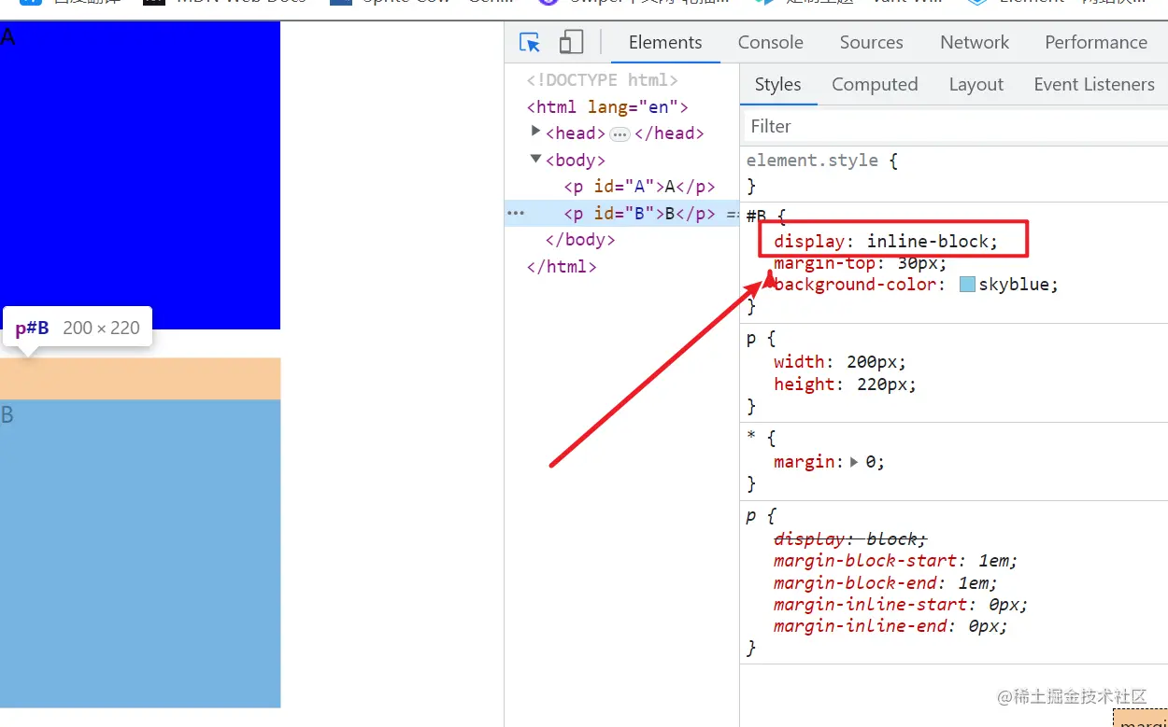Collapse the body element node
The height and width of the screenshot is (727, 1168).
[x=535, y=159]
